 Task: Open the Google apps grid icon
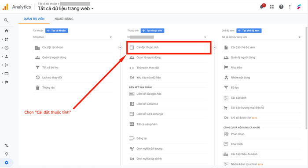pos(271,7)
